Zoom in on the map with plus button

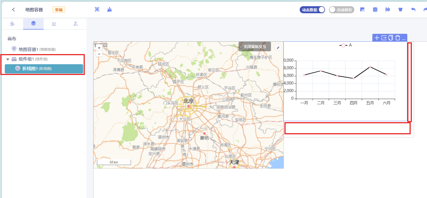[99, 48]
